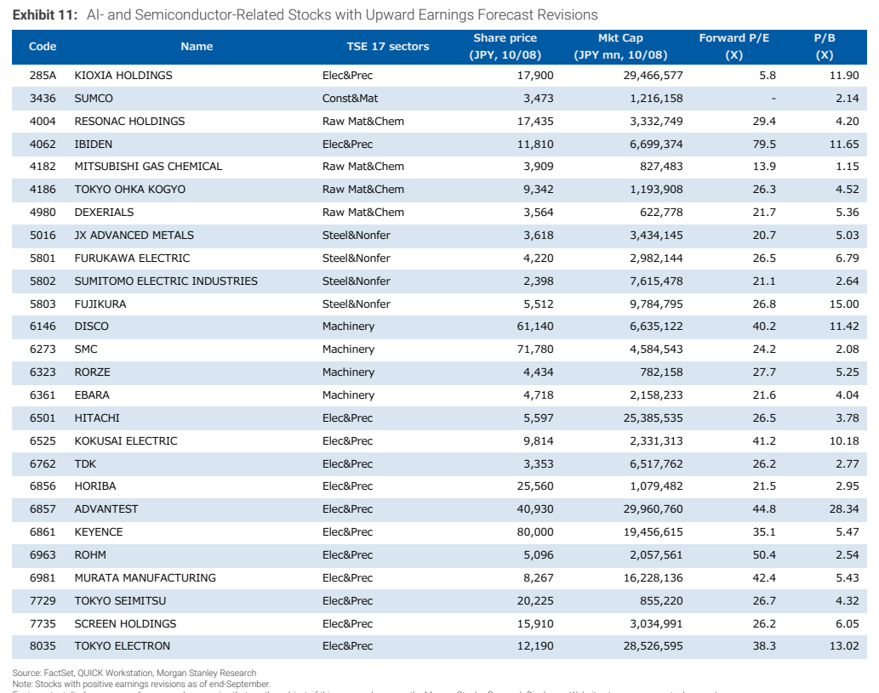Select 'RESONAC HOLDINGS' row name
Screen dimensions: 879x693
[129, 122]
